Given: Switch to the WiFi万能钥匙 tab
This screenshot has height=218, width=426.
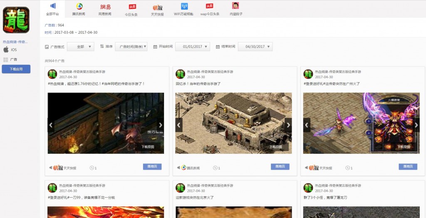Looking at the screenshot, I should point(183,9).
